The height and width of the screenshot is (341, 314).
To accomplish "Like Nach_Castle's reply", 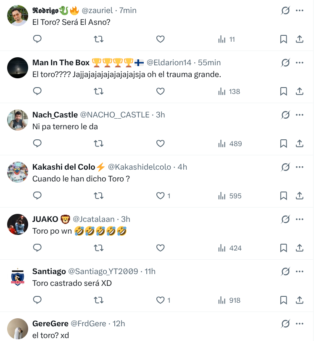I will [160, 144].
